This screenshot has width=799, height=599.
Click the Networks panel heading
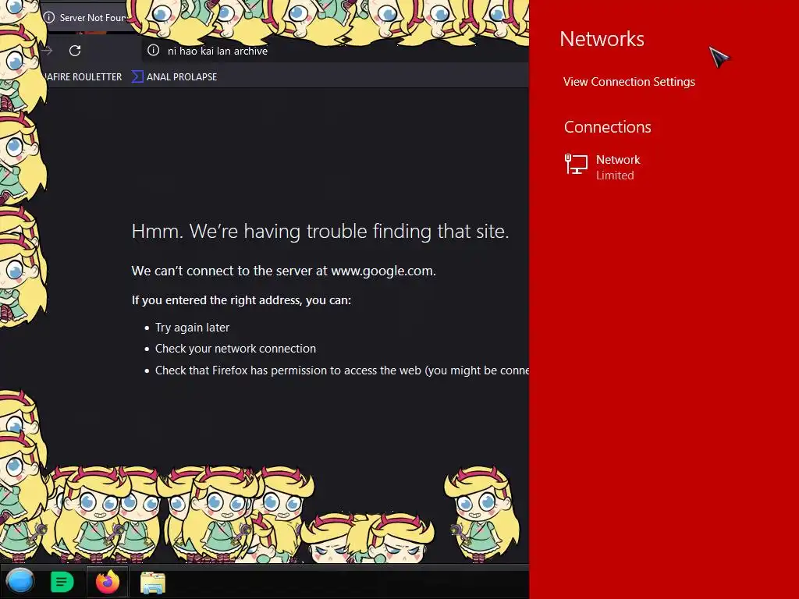[x=602, y=39]
